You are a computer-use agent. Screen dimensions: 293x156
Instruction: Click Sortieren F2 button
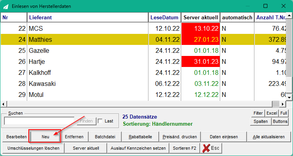coord(185,149)
